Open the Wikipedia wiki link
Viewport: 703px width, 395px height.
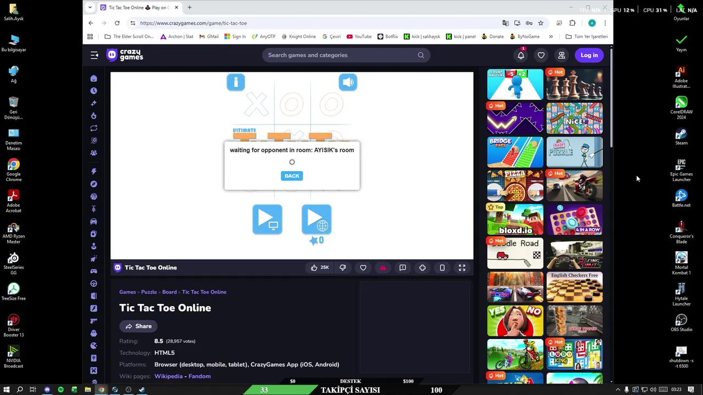(x=168, y=376)
